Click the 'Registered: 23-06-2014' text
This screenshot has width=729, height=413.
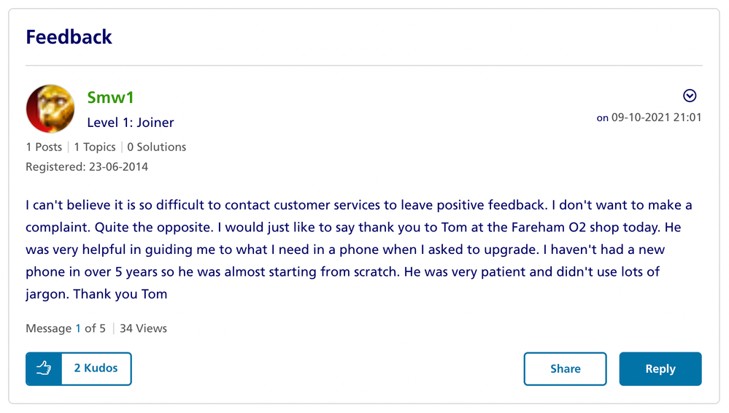pos(87,167)
